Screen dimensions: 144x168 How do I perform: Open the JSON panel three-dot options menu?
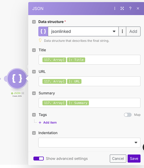point(115,8)
